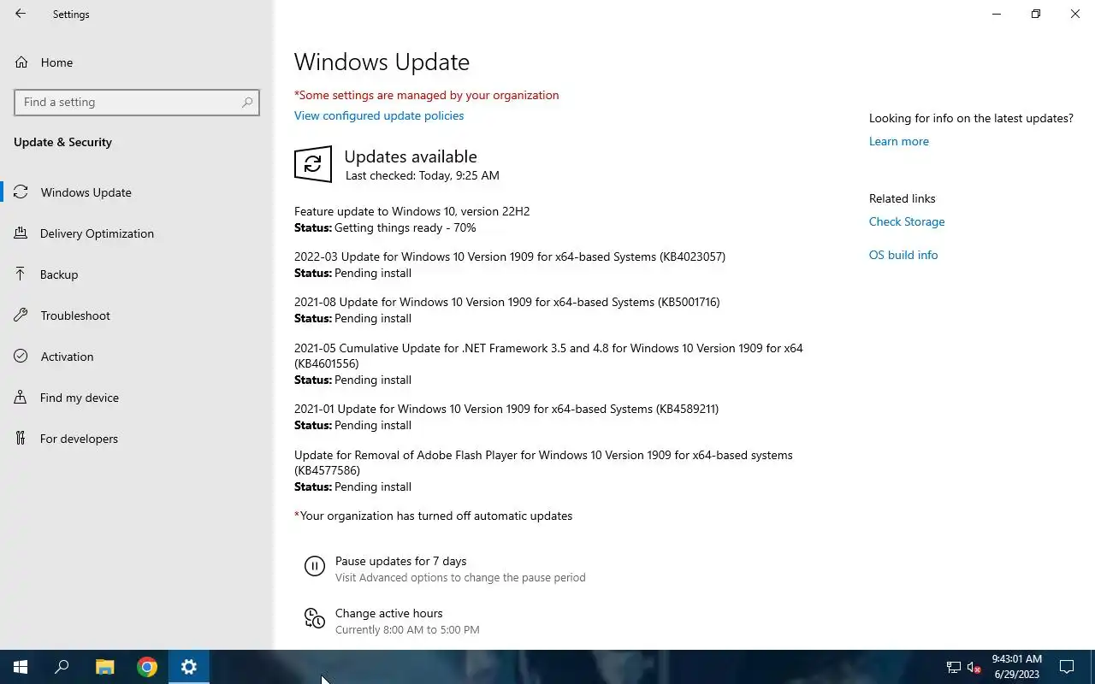Click the Find my device person icon
The image size is (1095, 684).
click(21, 398)
